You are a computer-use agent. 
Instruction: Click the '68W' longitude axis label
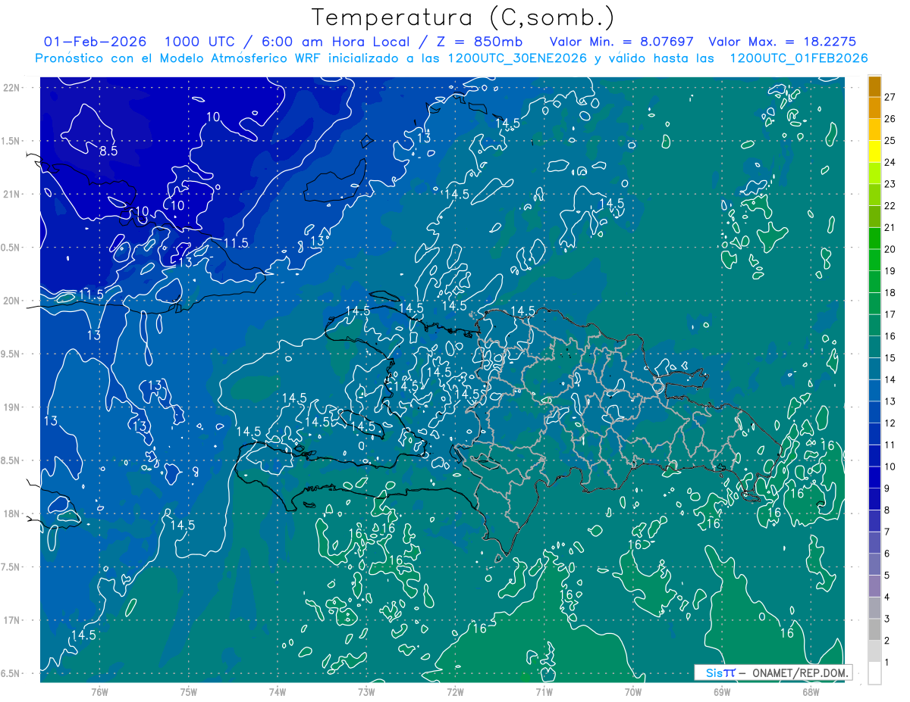(811, 691)
